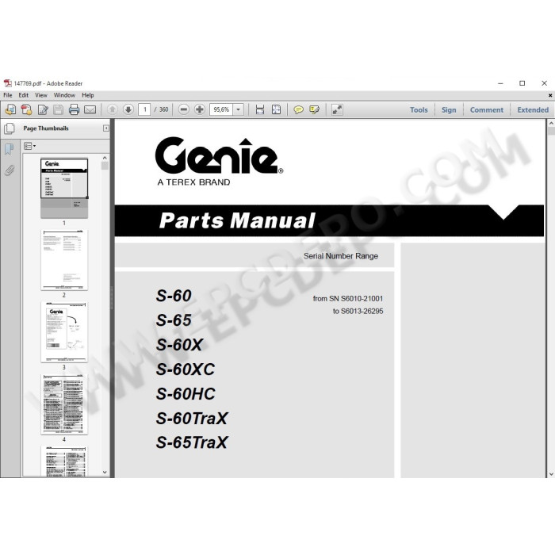Click the edit document toolbar icon

pyautogui.click(x=43, y=109)
